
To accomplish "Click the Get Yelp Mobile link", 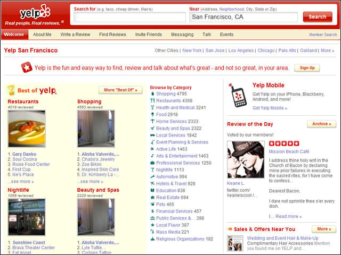I will coord(270,108).
